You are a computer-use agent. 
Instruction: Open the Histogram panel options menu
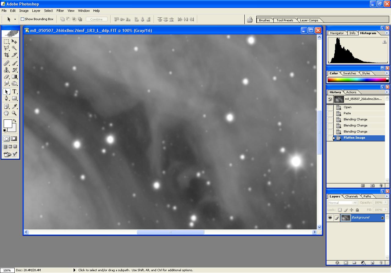pos(387,33)
